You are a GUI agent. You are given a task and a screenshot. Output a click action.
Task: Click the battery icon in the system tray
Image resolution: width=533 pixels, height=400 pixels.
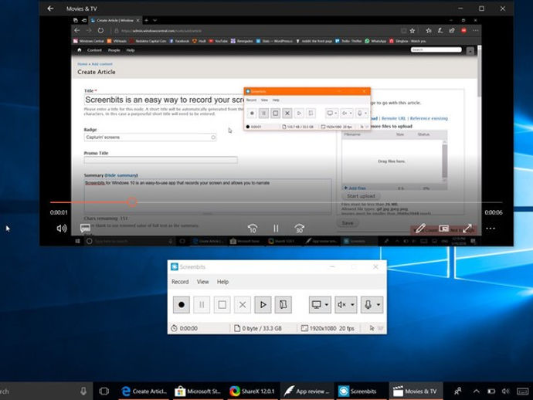pos(491,392)
